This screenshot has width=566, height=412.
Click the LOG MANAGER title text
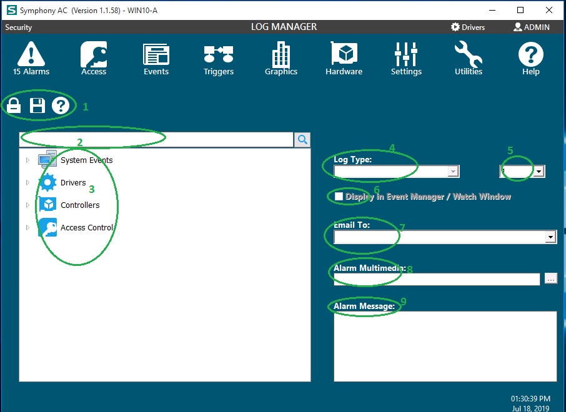[284, 27]
